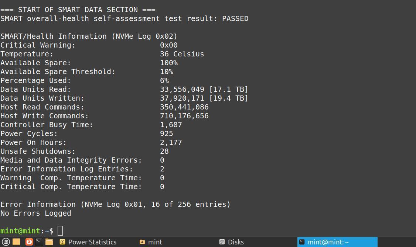
Task: Click the Power Cycles value 925
Action: [166, 133]
